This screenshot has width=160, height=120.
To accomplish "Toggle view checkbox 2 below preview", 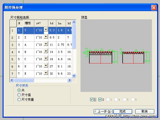I will pyautogui.click(x=100, y=100).
